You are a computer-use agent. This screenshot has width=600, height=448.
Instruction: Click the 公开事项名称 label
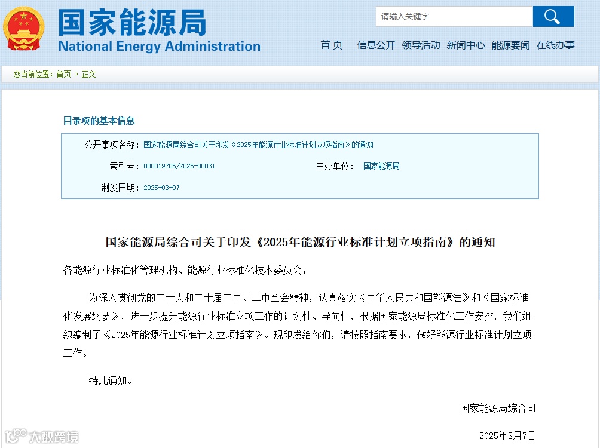(112, 145)
